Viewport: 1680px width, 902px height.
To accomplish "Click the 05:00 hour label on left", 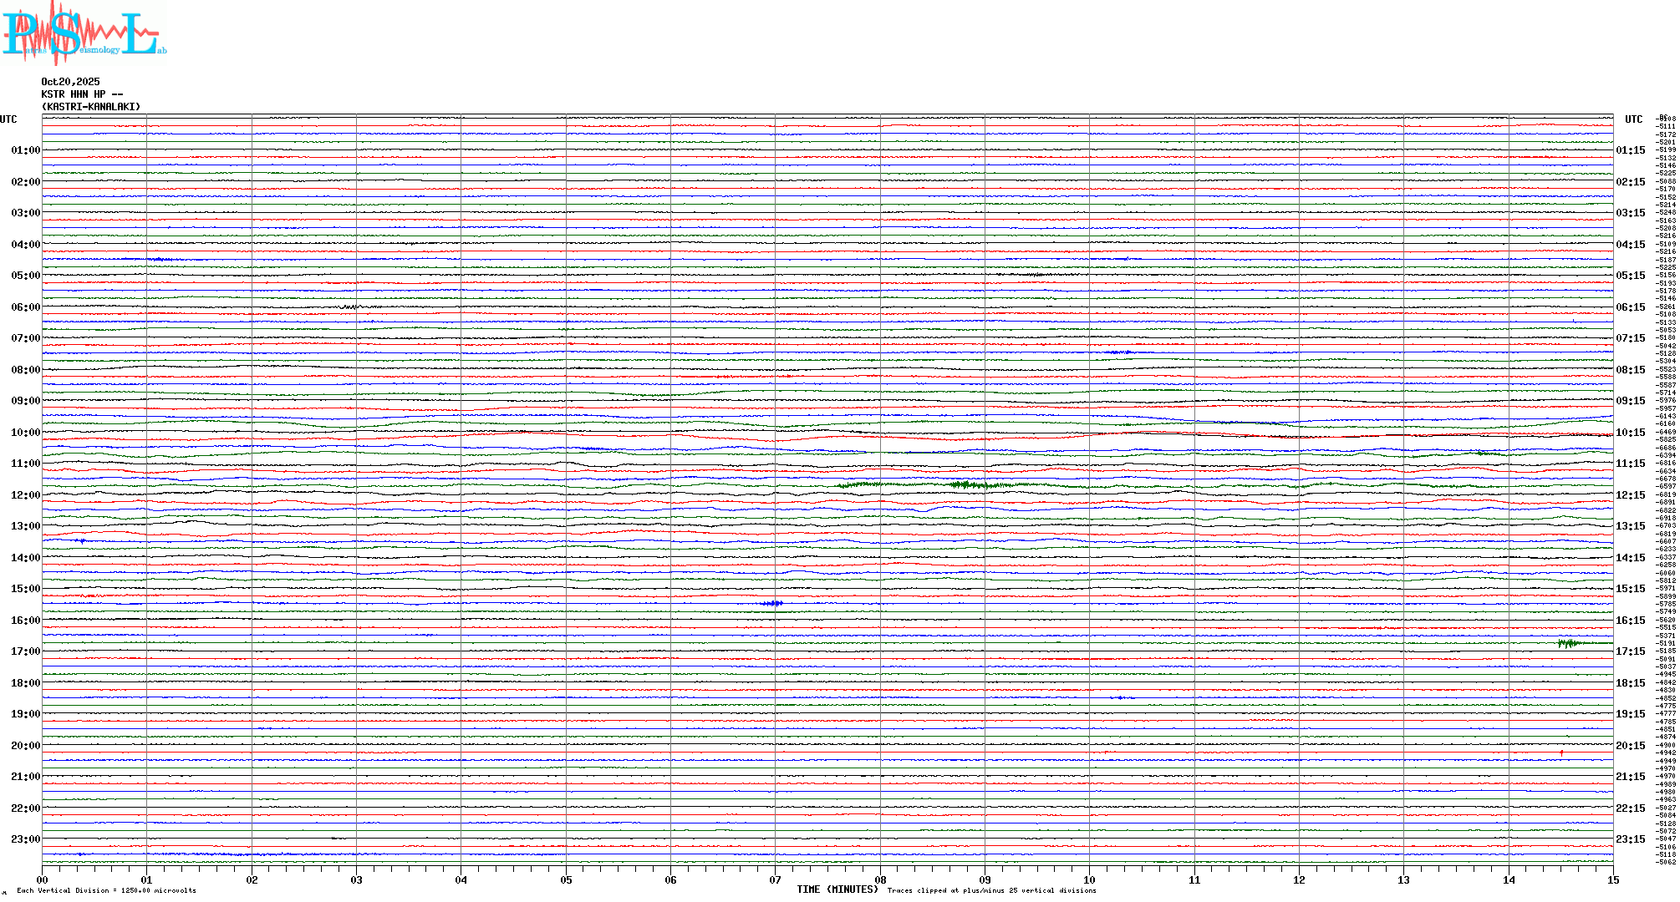I will click(25, 276).
